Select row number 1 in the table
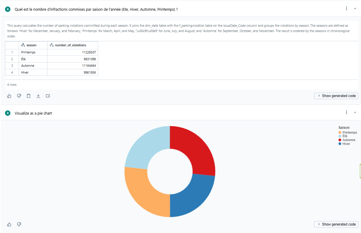Image resolution: width=361 pixels, height=233 pixels. [x=12, y=52]
